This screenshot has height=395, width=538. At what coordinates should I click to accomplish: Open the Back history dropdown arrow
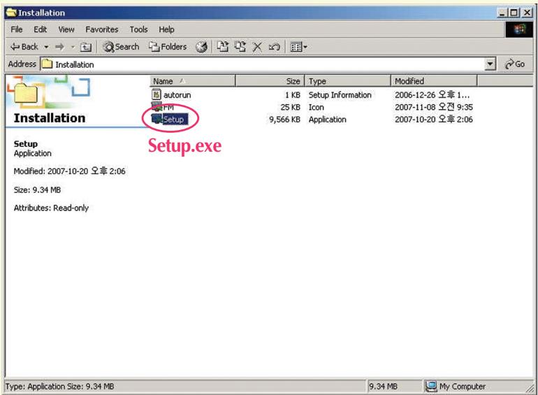[x=46, y=47]
